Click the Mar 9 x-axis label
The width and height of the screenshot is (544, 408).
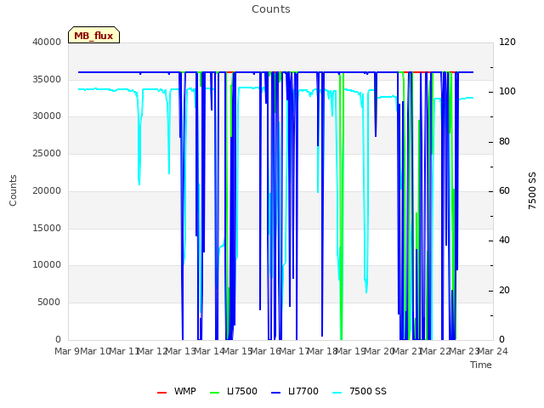pyautogui.click(x=67, y=351)
